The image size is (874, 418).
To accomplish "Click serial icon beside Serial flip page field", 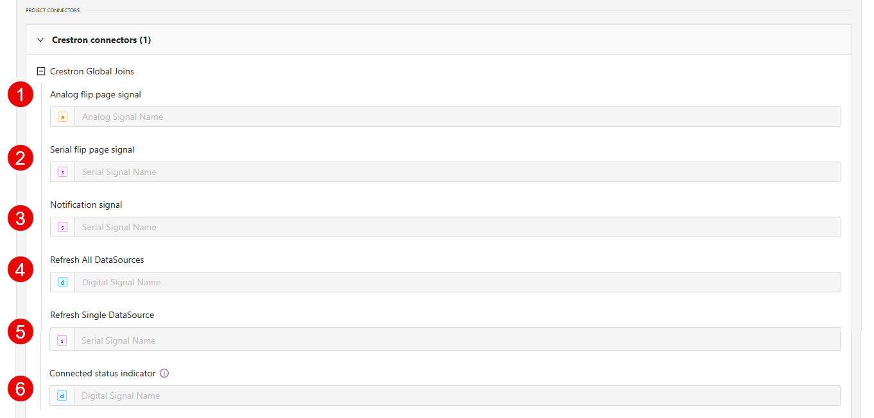I will [x=62, y=172].
